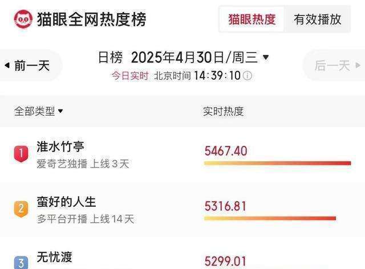Open the 全部类型 filter dropdown

(x=38, y=111)
